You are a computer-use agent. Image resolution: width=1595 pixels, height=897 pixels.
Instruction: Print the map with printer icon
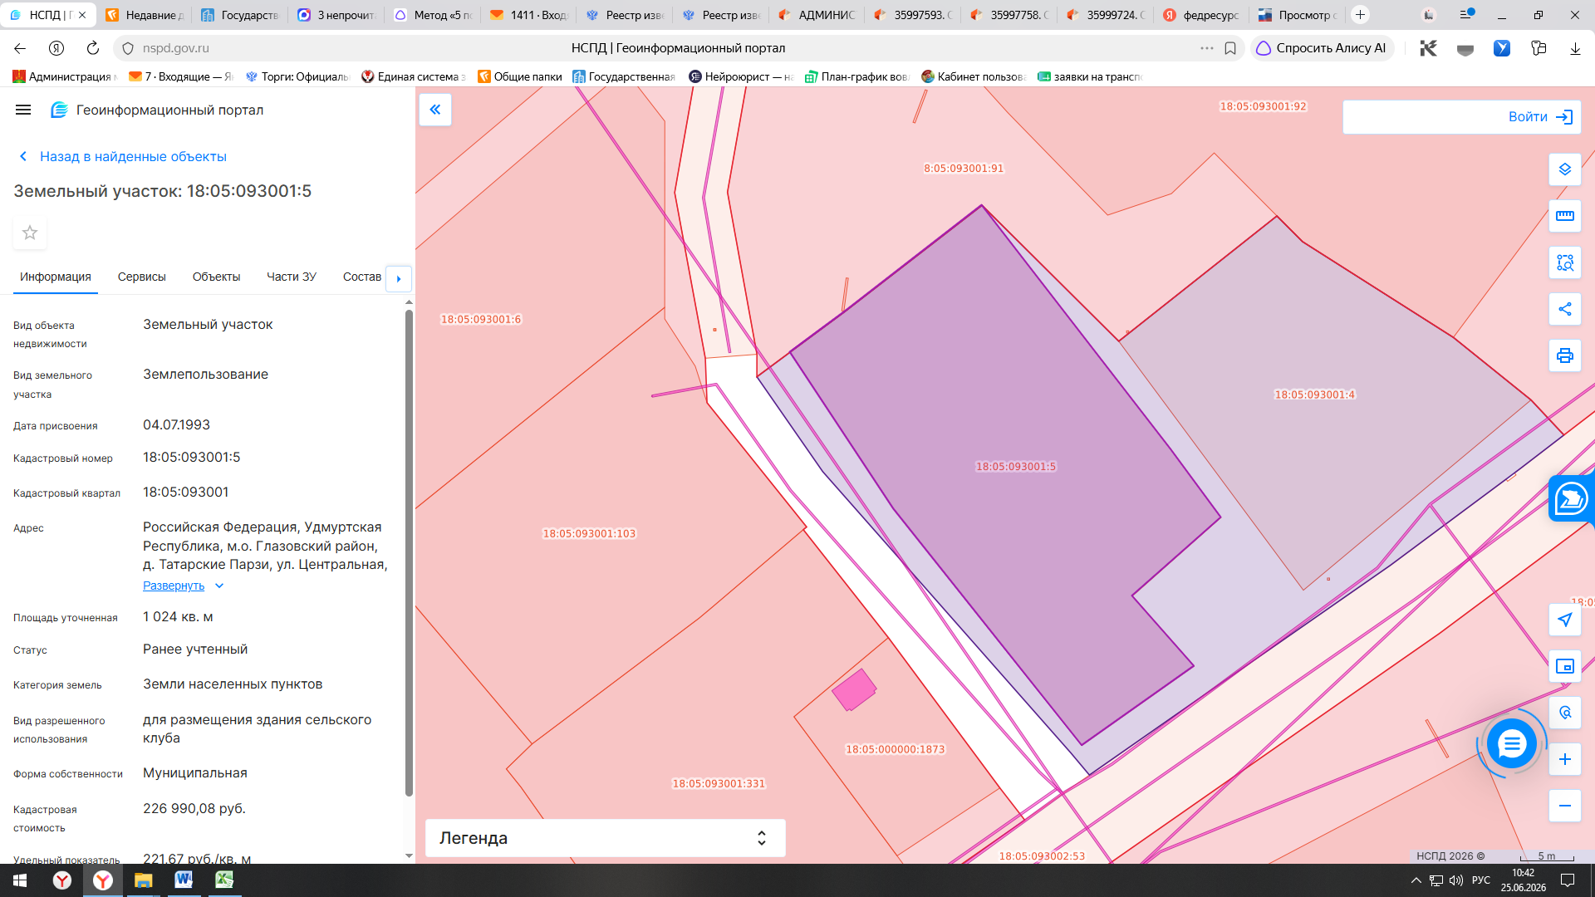(x=1565, y=355)
